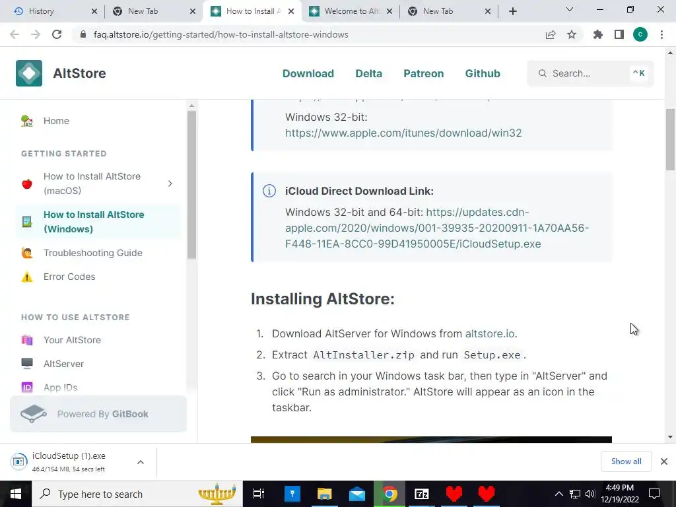The image size is (676, 507).
Task: Open AltServer sidebar page
Action: (63, 364)
